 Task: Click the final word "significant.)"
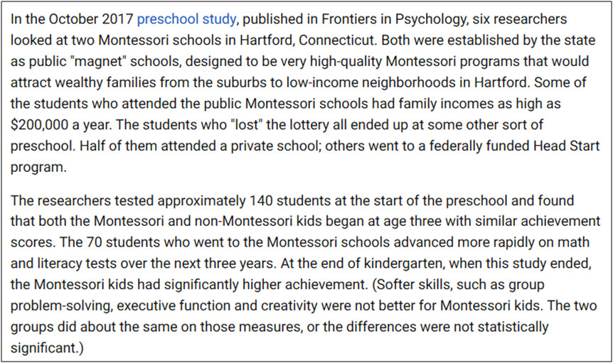coord(47,347)
